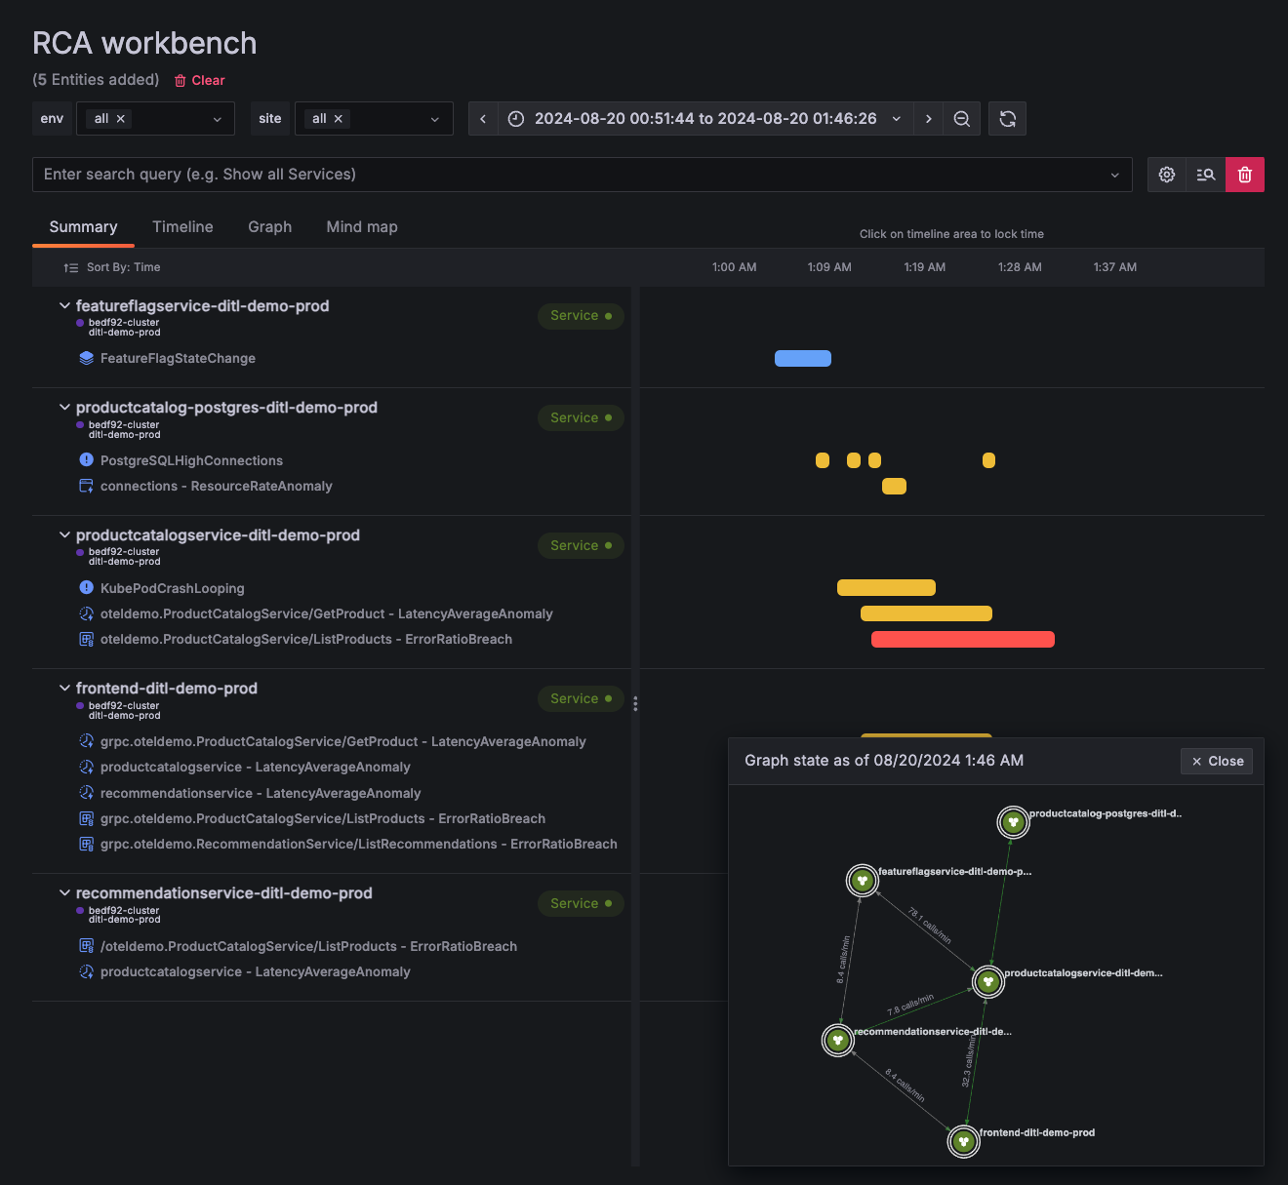Switch to the Graph tab
The width and height of the screenshot is (1288, 1185).
[x=269, y=226]
